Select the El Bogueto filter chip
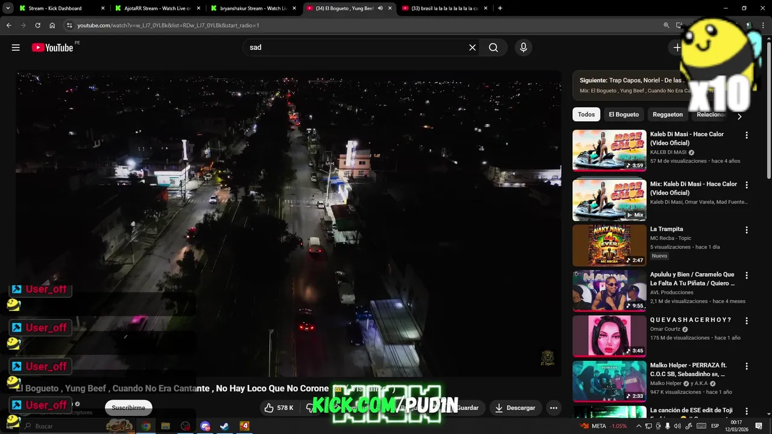Viewport: 772px width, 434px height. pos(624,115)
